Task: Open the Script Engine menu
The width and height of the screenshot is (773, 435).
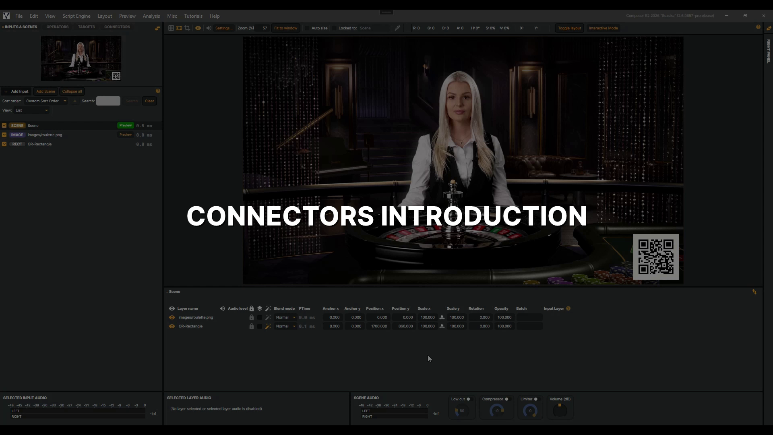Action: pos(76,16)
